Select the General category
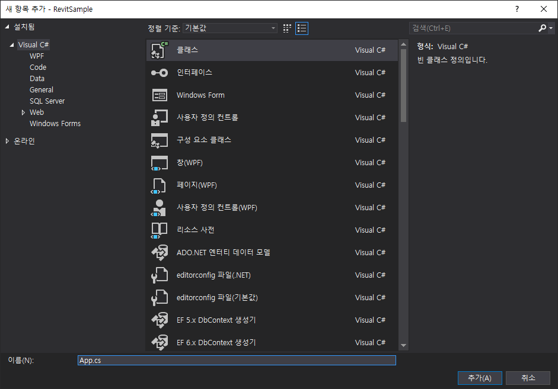Viewport: 558px width, 389px height. tap(42, 90)
